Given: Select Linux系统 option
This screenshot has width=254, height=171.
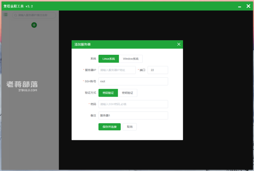Looking at the screenshot, I should pyautogui.click(x=108, y=59).
